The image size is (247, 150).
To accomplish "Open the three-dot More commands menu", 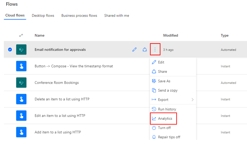I will (155, 50).
